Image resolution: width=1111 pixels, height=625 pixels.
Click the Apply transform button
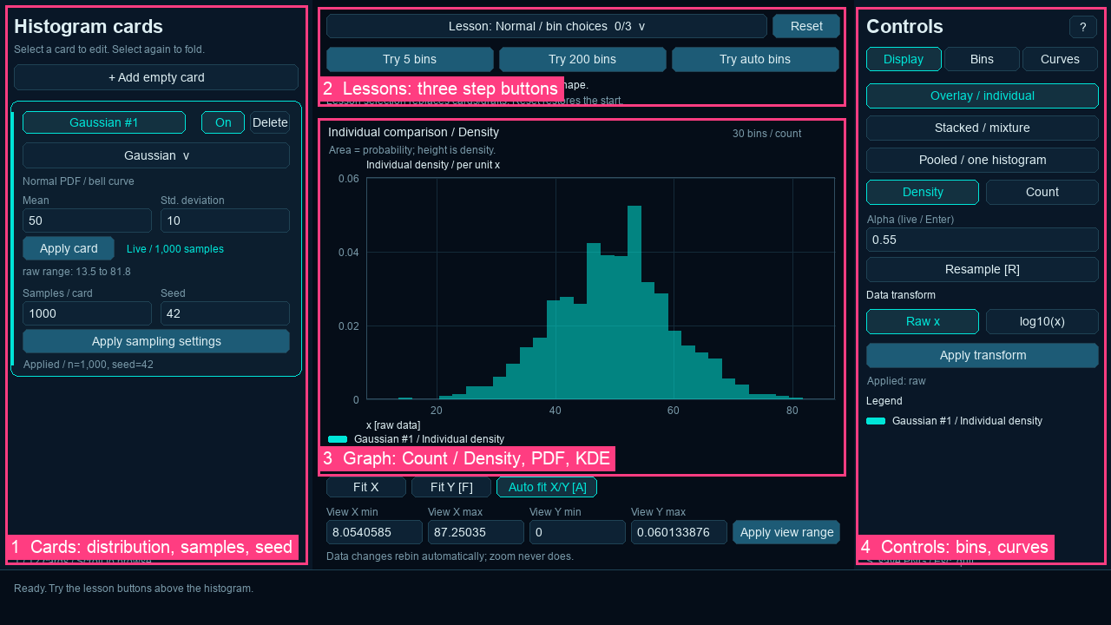[983, 355]
